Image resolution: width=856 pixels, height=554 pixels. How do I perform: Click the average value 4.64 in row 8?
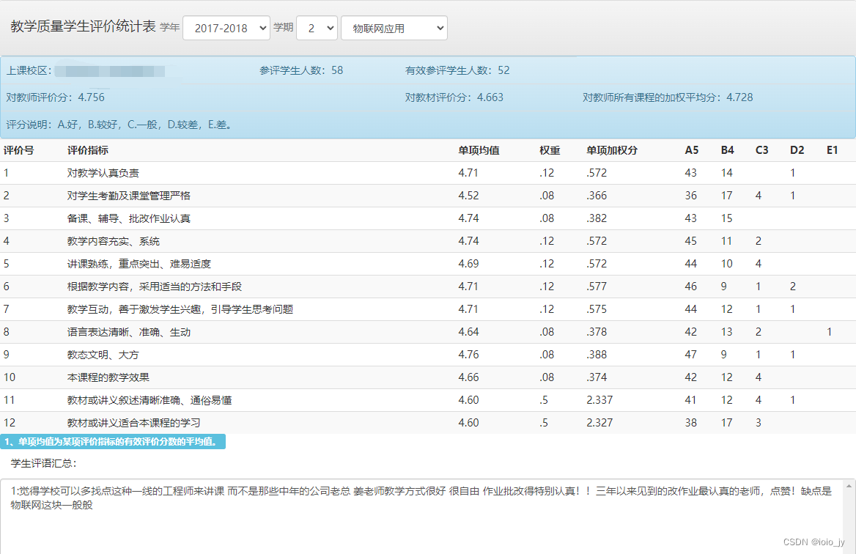468,332
